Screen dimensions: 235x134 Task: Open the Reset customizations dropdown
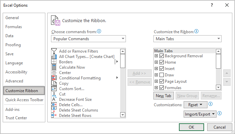tap(195, 105)
